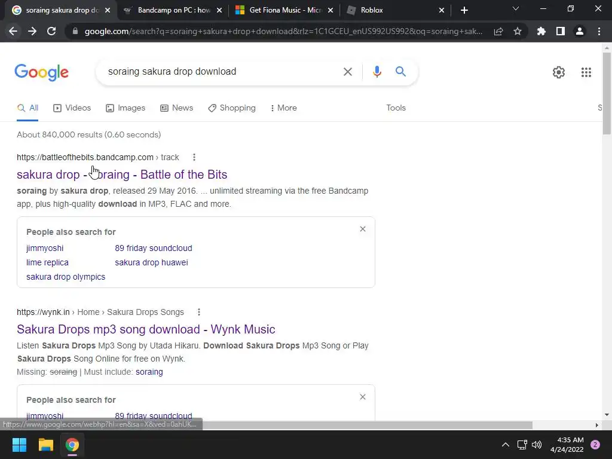This screenshot has width=612, height=459.
Task: Expand the More search filters menu
Action: click(x=283, y=108)
